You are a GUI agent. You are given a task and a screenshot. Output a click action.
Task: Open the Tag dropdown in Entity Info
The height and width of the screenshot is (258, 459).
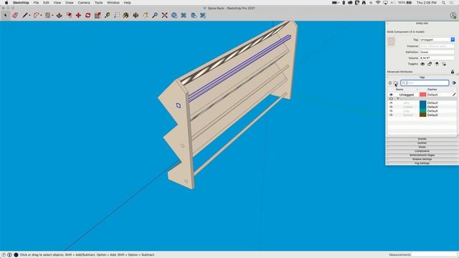click(453, 39)
